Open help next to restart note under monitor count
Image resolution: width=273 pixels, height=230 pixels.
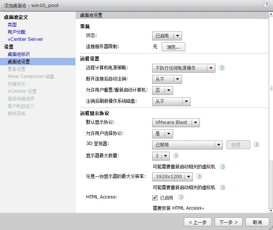point(222,167)
